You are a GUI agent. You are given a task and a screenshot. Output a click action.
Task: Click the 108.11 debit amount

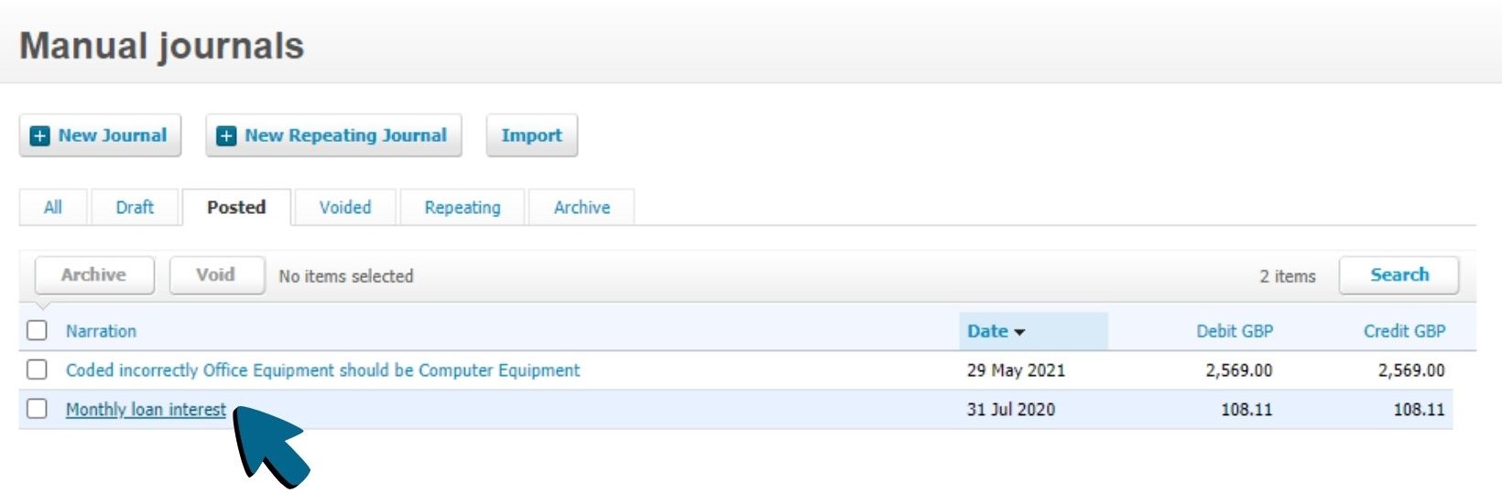[1246, 410]
